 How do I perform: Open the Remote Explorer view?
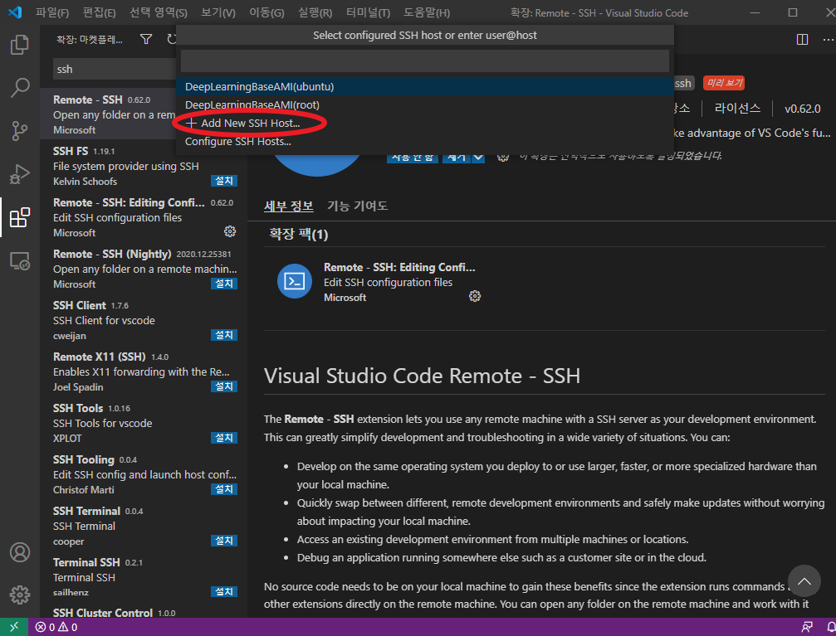point(20,261)
